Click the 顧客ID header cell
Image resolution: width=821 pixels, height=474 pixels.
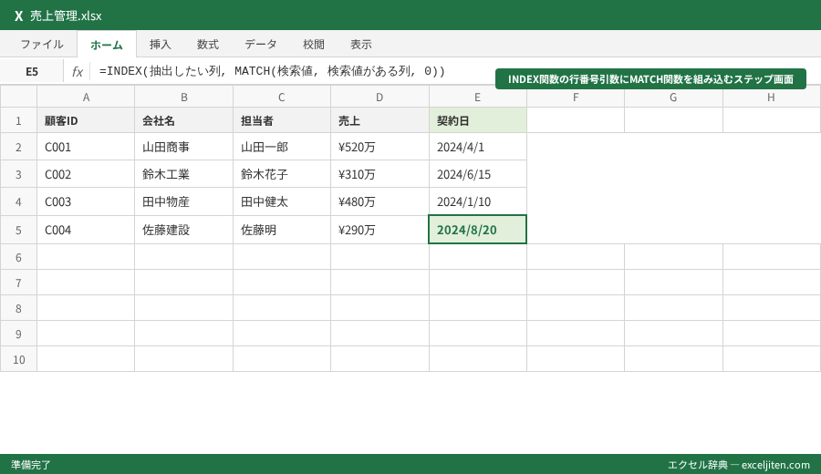[86, 121]
